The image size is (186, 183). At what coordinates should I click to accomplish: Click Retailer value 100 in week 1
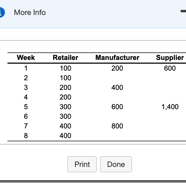coord(65,68)
